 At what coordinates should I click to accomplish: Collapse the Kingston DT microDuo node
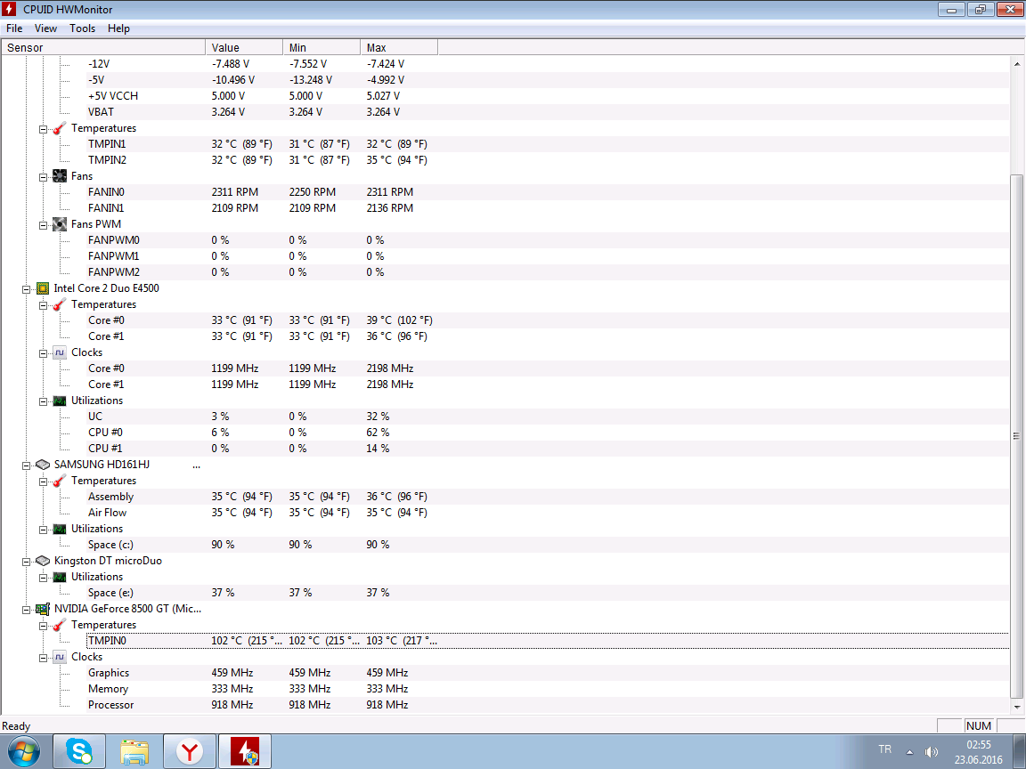(x=26, y=561)
